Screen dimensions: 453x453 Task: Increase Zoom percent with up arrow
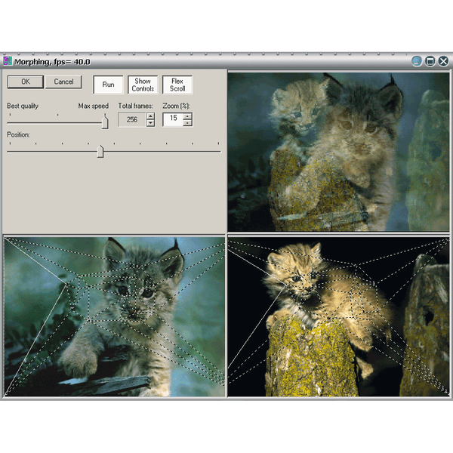pyautogui.click(x=187, y=116)
